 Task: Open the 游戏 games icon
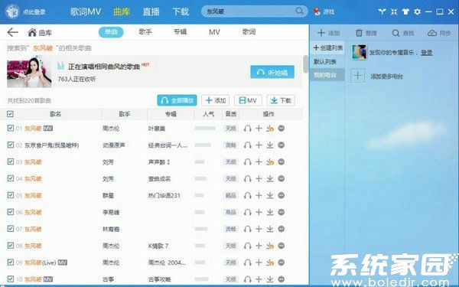(317, 11)
